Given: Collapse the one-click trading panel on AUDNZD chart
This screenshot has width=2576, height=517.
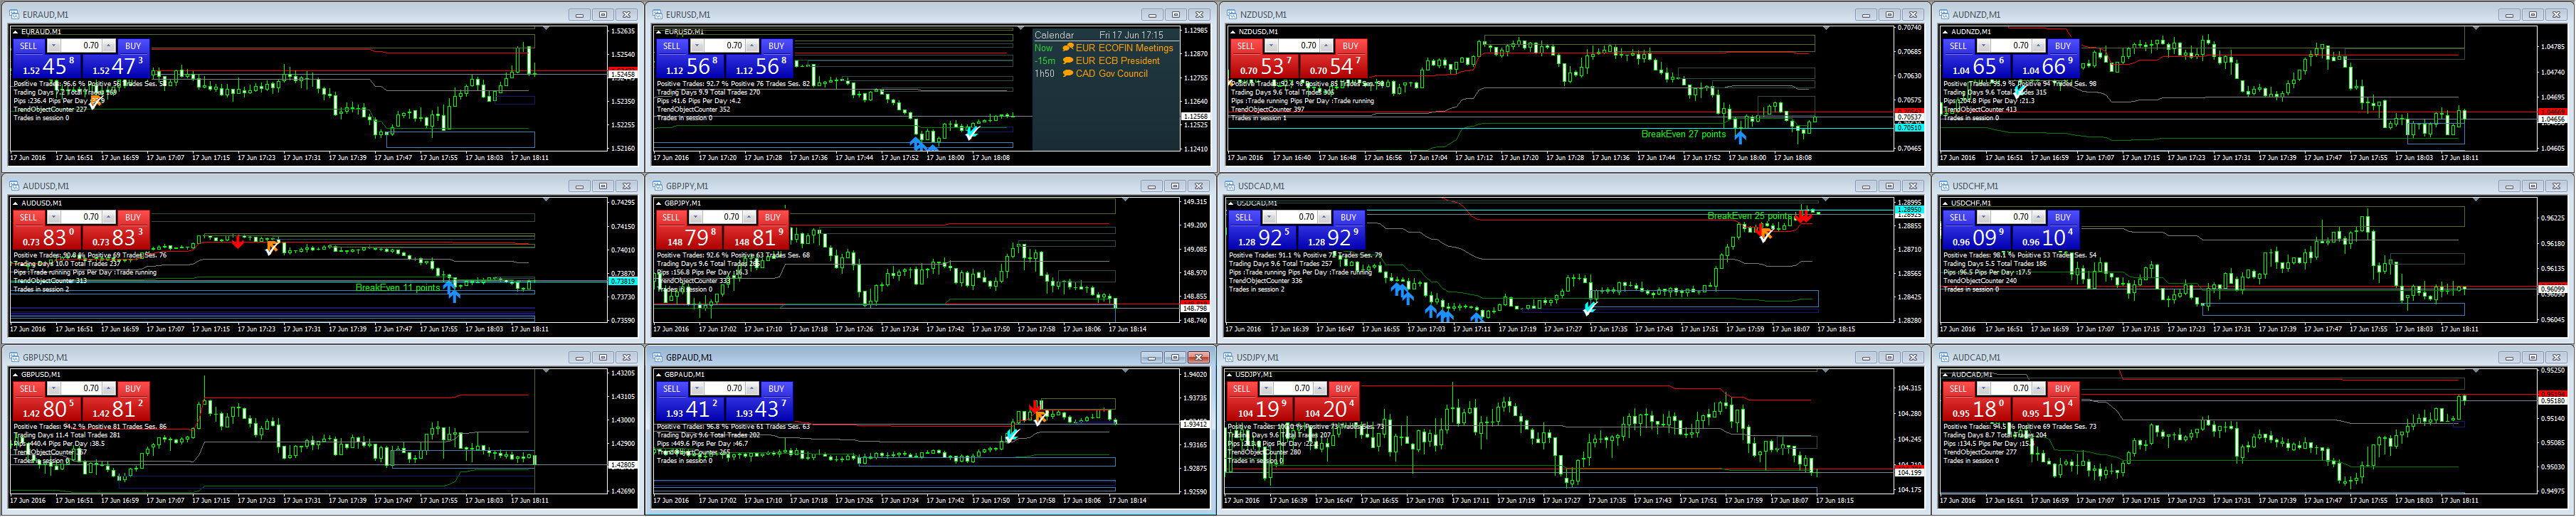Looking at the screenshot, I should 1946,32.
